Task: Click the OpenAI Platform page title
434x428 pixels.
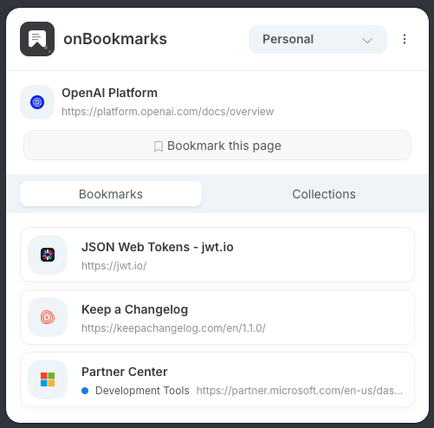Action: [x=109, y=93]
